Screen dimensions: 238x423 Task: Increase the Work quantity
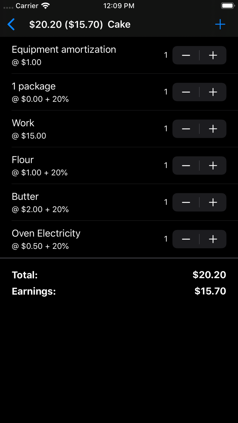213,129
